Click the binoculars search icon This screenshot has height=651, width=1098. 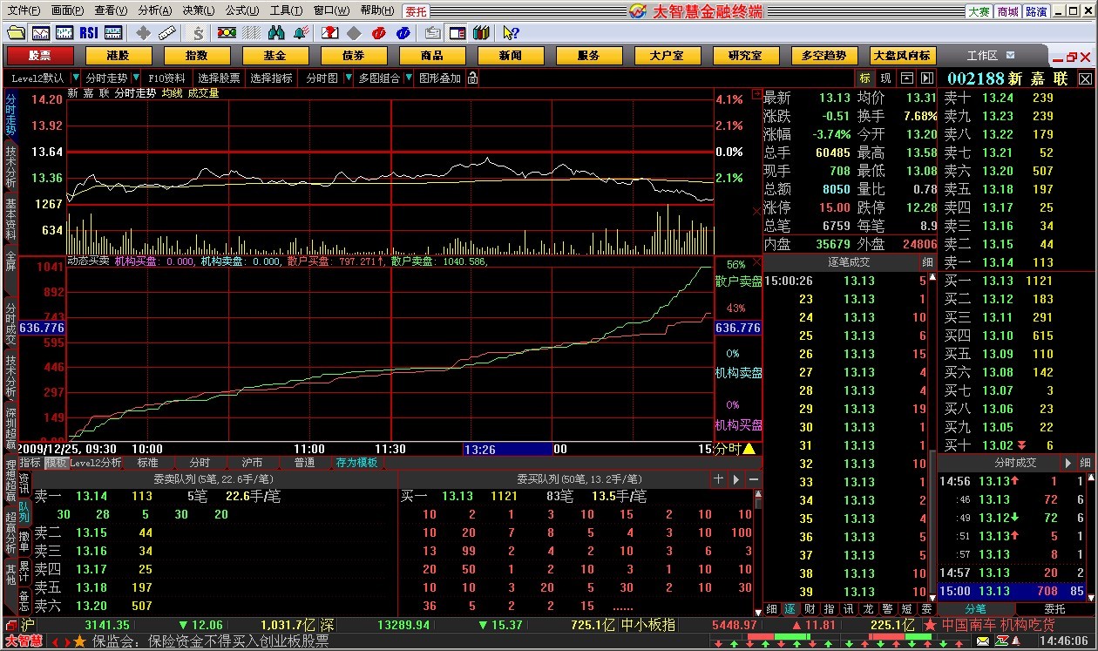coord(276,32)
